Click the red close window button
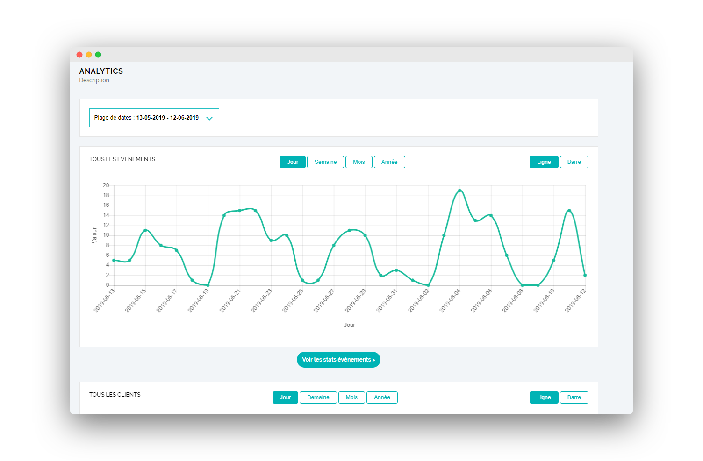This screenshot has width=703, height=461. click(x=79, y=55)
